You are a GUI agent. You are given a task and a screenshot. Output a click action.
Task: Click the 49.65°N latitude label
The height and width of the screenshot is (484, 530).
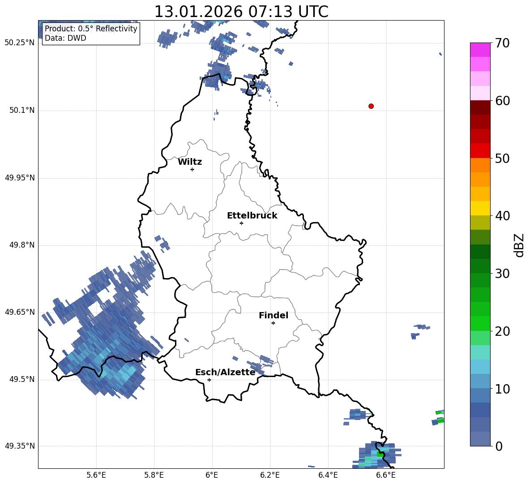click(20, 312)
